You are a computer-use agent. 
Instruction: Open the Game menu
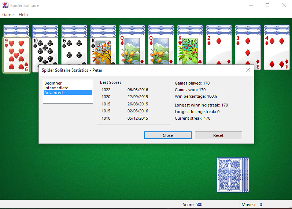(x=8, y=15)
